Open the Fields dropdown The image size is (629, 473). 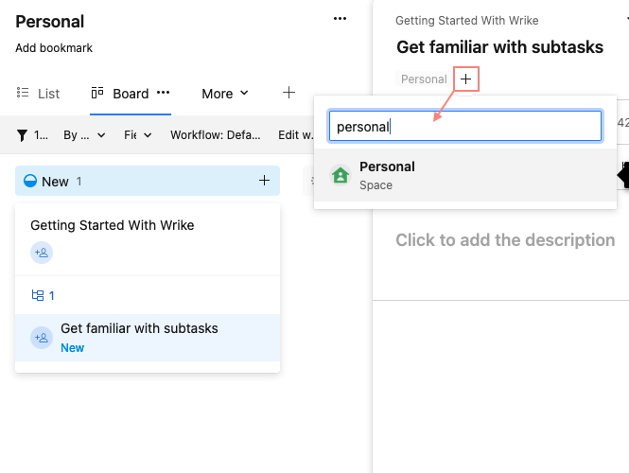[x=138, y=135]
